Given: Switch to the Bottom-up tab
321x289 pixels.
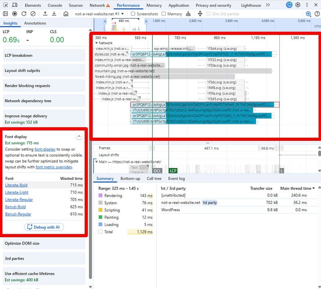Looking at the screenshot, I should coord(130,178).
